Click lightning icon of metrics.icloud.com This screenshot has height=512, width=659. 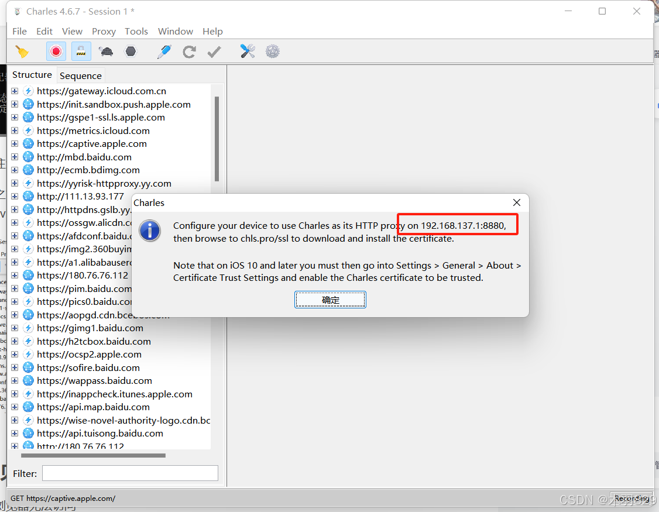tap(28, 130)
